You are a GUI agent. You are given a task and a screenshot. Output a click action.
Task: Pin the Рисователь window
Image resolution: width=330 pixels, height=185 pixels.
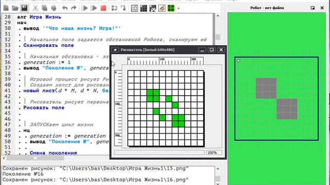click(x=115, y=50)
